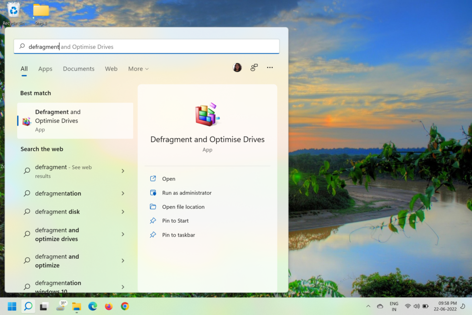Expand the 'defragment disk' suggestion chevron
Screen dimensions: 472x315
click(123, 212)
